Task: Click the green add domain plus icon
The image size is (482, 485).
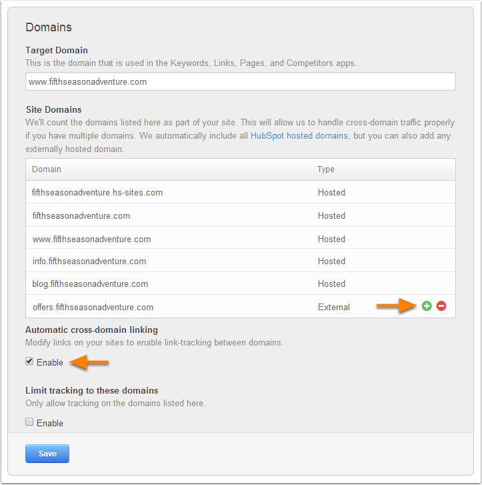Action: 427,306
